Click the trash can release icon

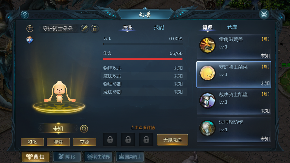click(x=95, y=28)
